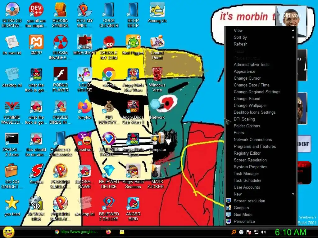This screenshot has height=238, width=318.
Task: Choose Screen resolution with monitor icon
Action: (x=261, y=201)
